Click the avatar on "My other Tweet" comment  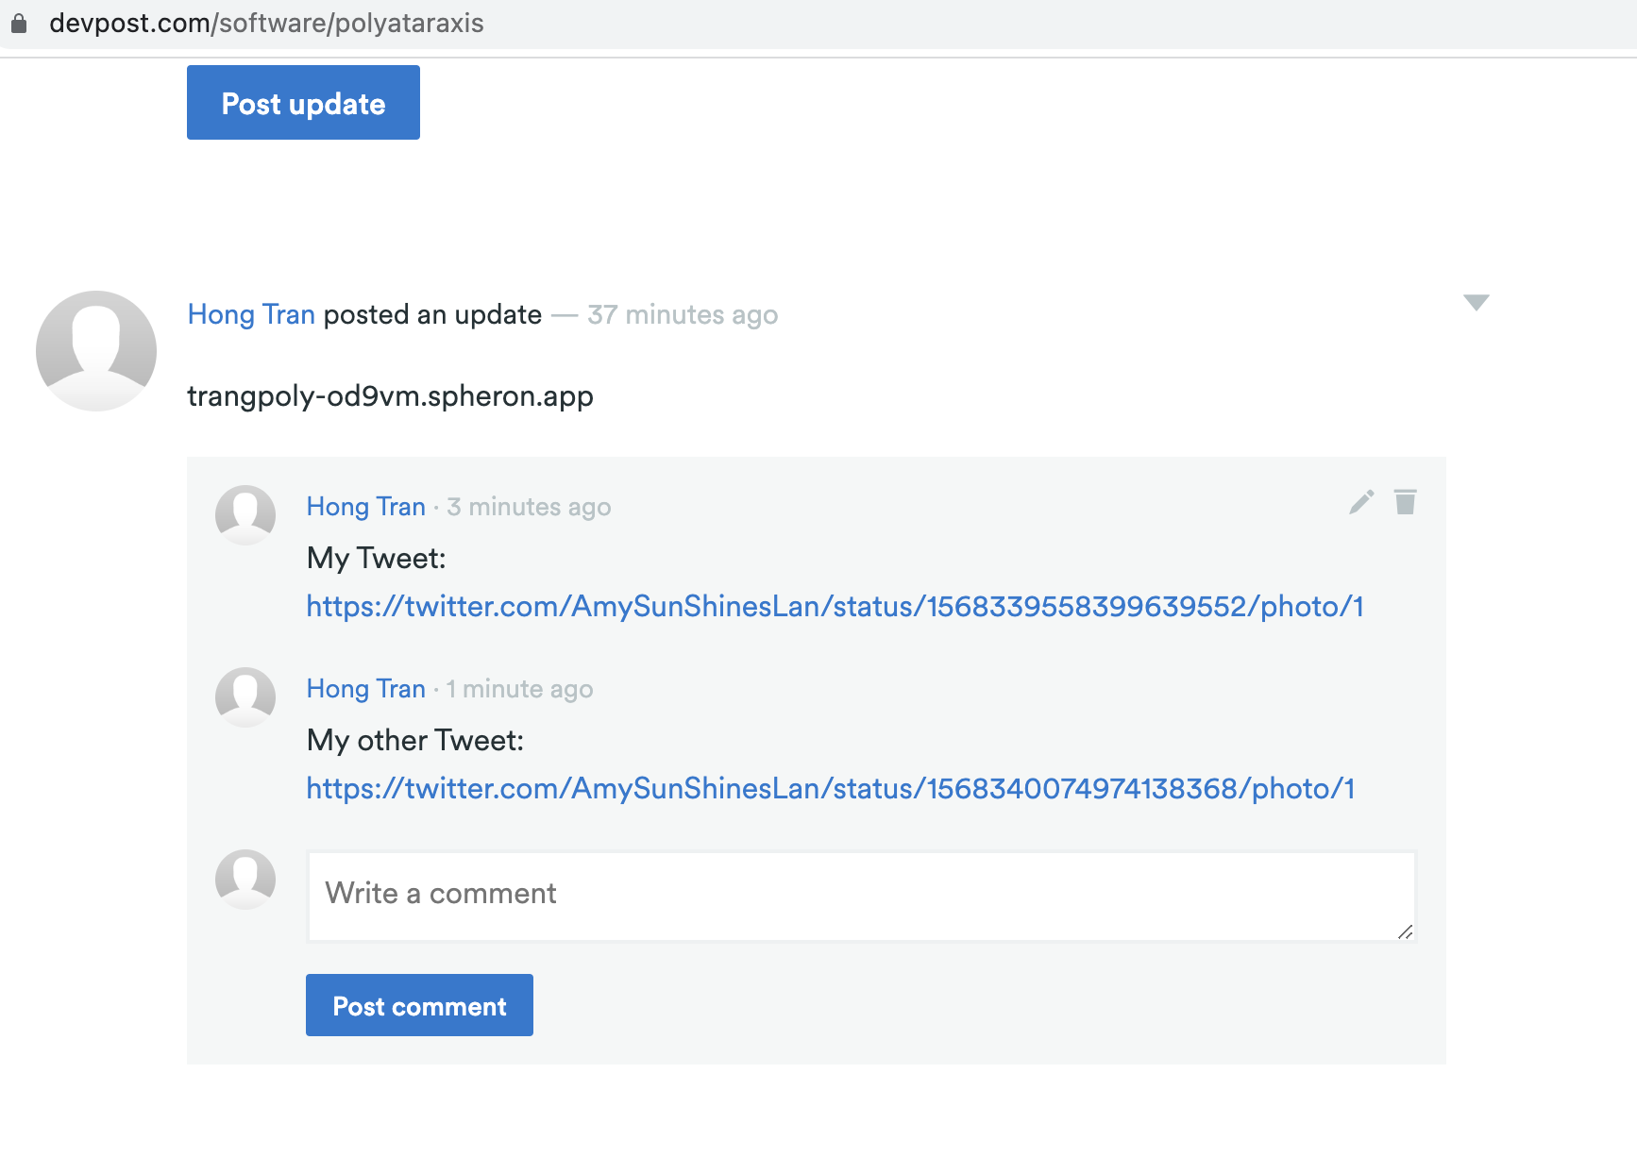pyautogui.click(x=245, y=696)
